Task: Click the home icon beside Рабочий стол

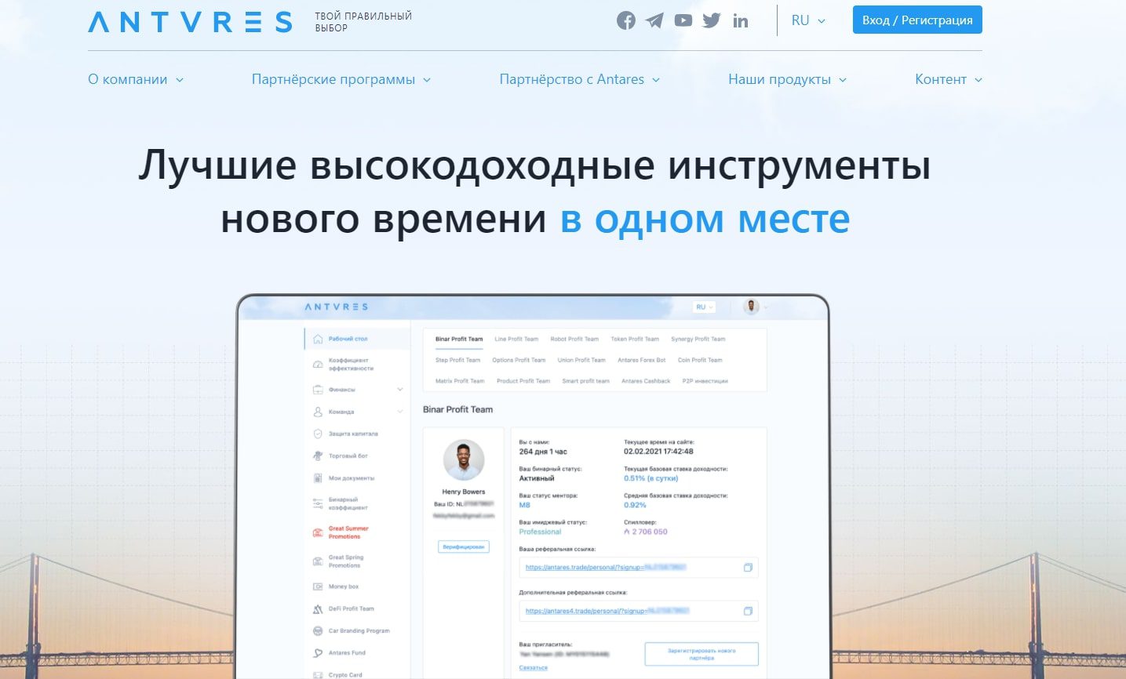Action: 318,339
